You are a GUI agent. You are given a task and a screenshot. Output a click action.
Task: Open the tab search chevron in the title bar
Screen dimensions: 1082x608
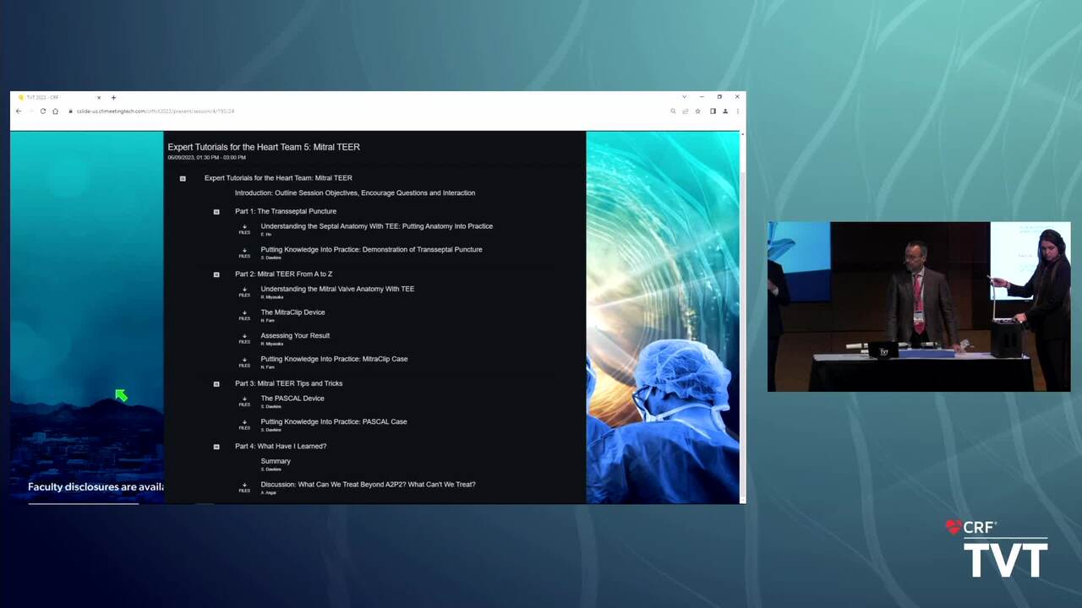684,97
